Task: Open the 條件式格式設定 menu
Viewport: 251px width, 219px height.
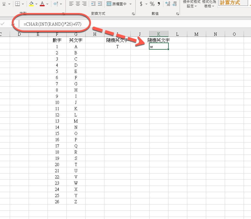Action: point(192,4)
